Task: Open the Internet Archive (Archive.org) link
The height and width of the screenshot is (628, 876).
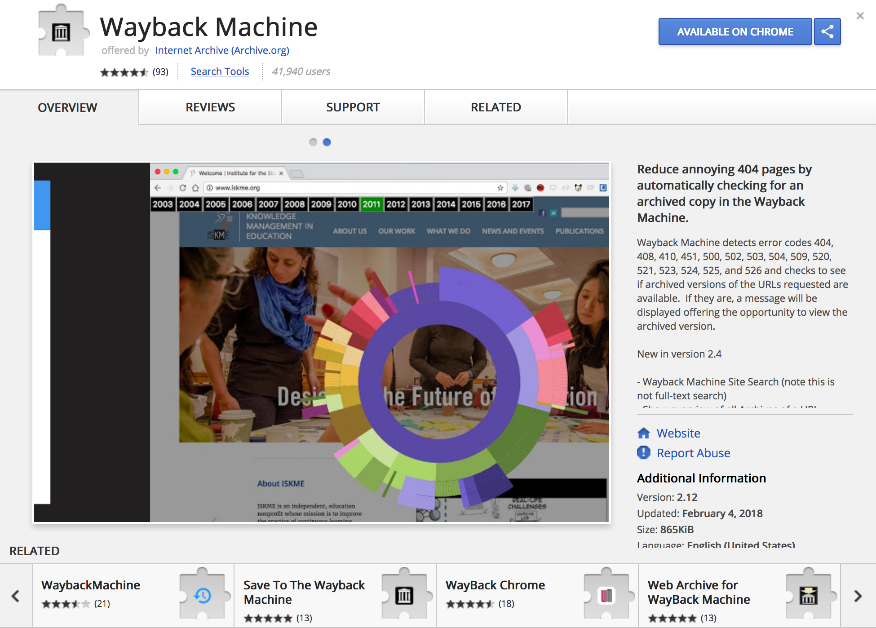Action: pos(222,50)
